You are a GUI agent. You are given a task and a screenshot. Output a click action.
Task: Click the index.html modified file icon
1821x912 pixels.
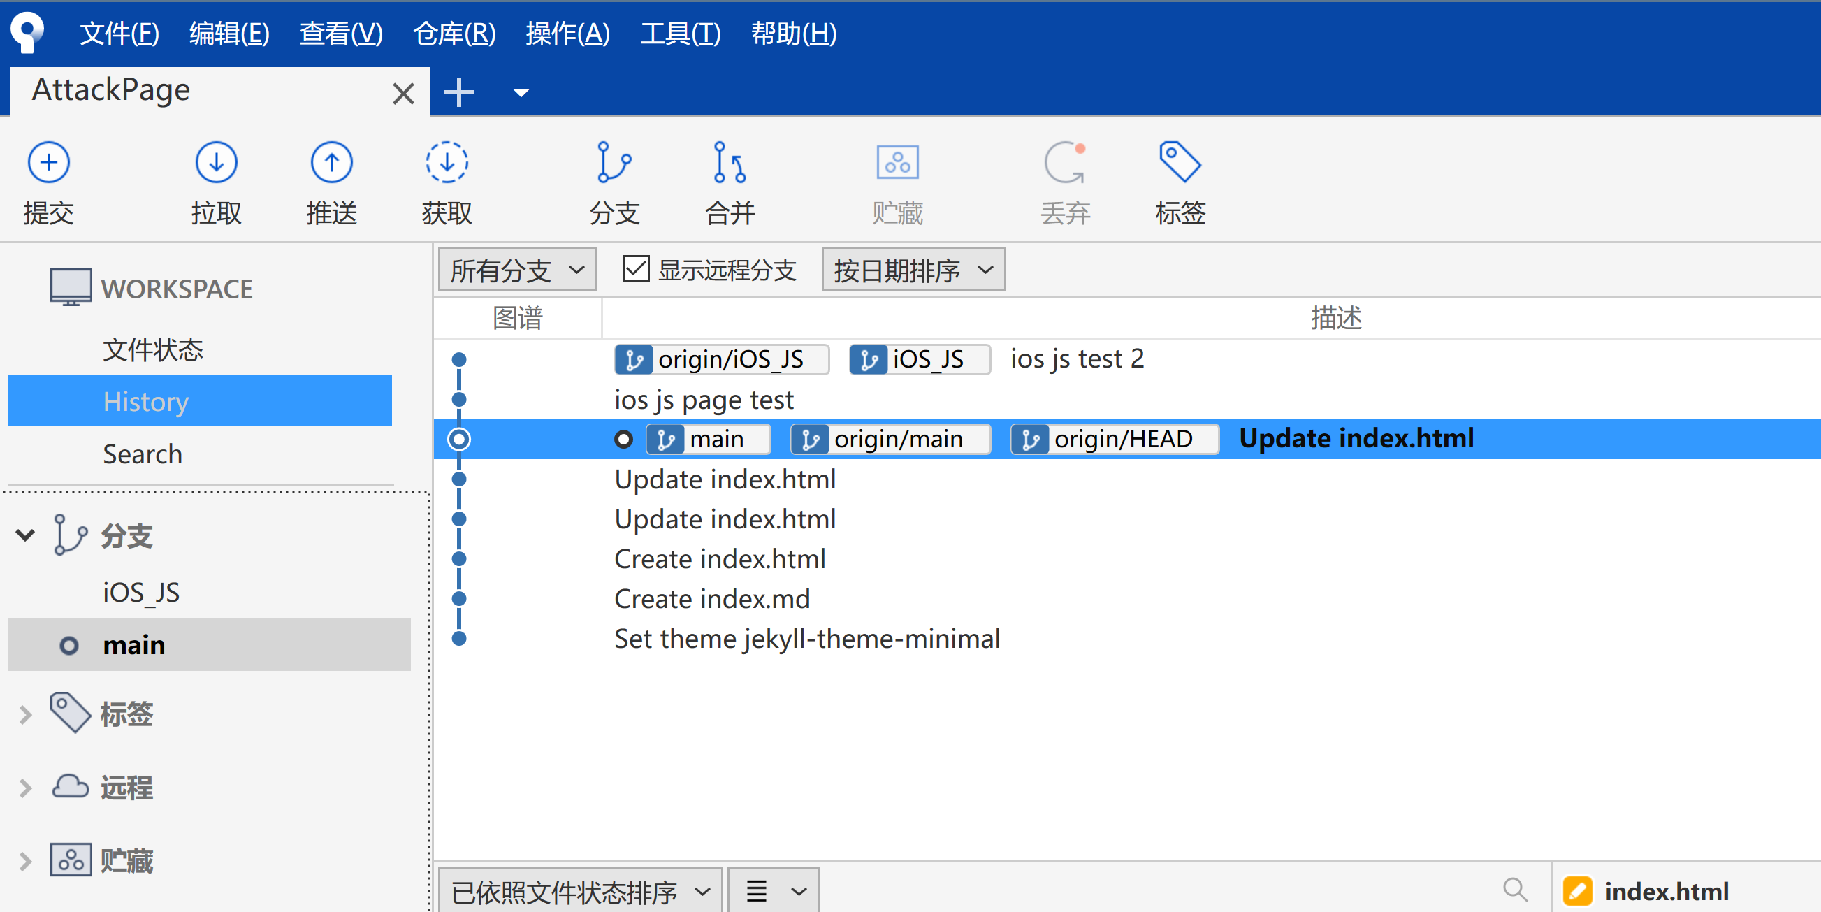[x=1577, y=891]
